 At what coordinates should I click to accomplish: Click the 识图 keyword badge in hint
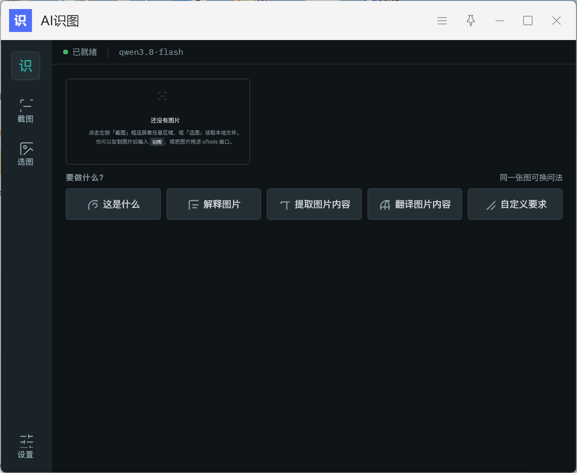coord(157,142)
